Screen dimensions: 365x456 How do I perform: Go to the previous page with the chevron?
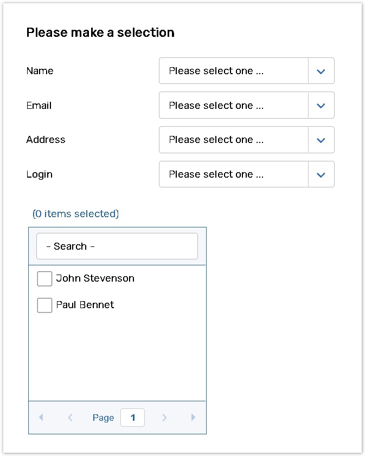[70, 418]
